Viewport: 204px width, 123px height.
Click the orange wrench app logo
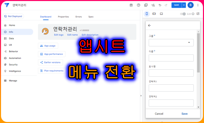coord(45,31)
